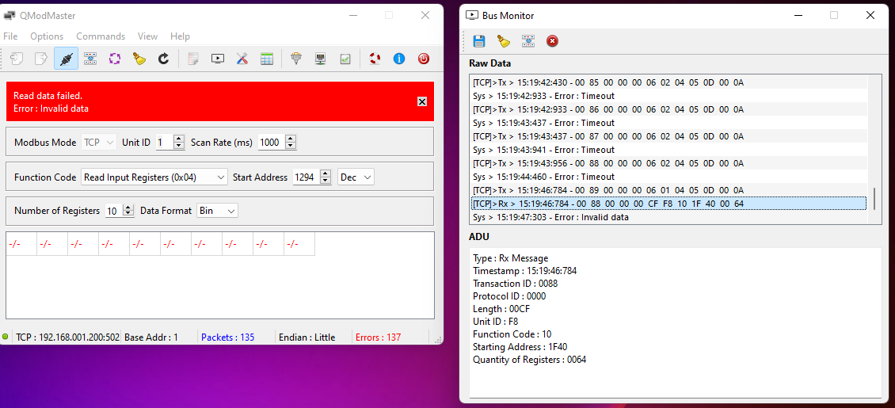Click the Read/Write icon in QModMaster toolbar
The image size is (895, 408).
(x=90, y=58)
